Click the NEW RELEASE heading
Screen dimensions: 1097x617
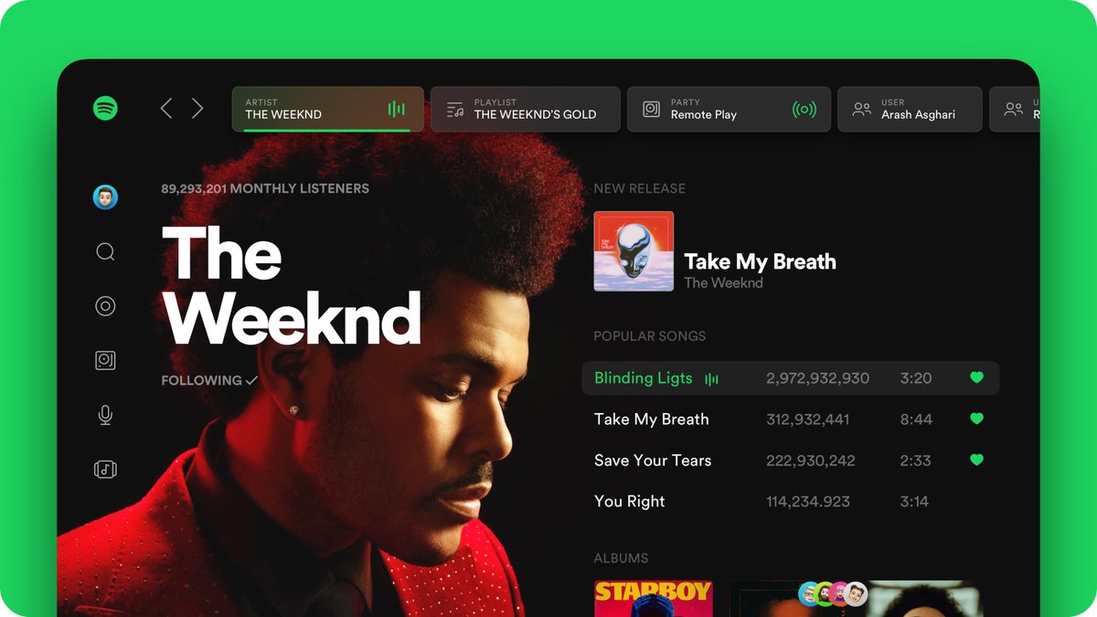click(x=640, y=188)
